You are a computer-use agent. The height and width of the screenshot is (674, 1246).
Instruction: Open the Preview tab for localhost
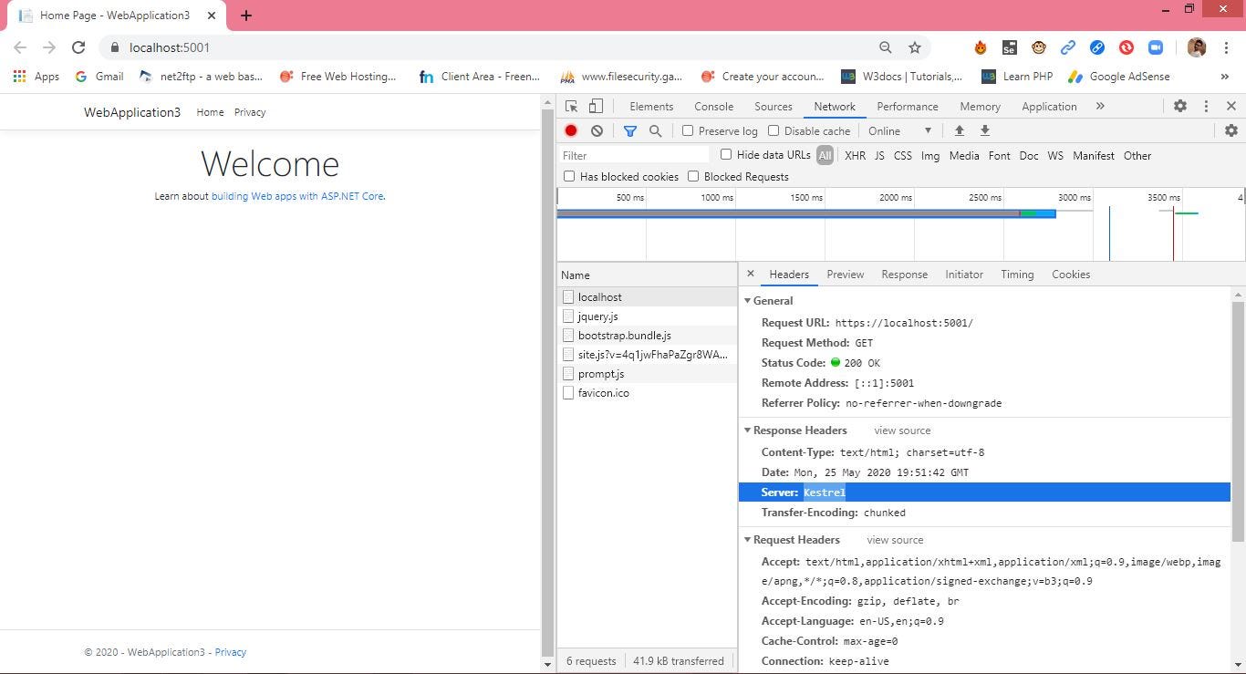pyautogui.click(x=845, y=274)
